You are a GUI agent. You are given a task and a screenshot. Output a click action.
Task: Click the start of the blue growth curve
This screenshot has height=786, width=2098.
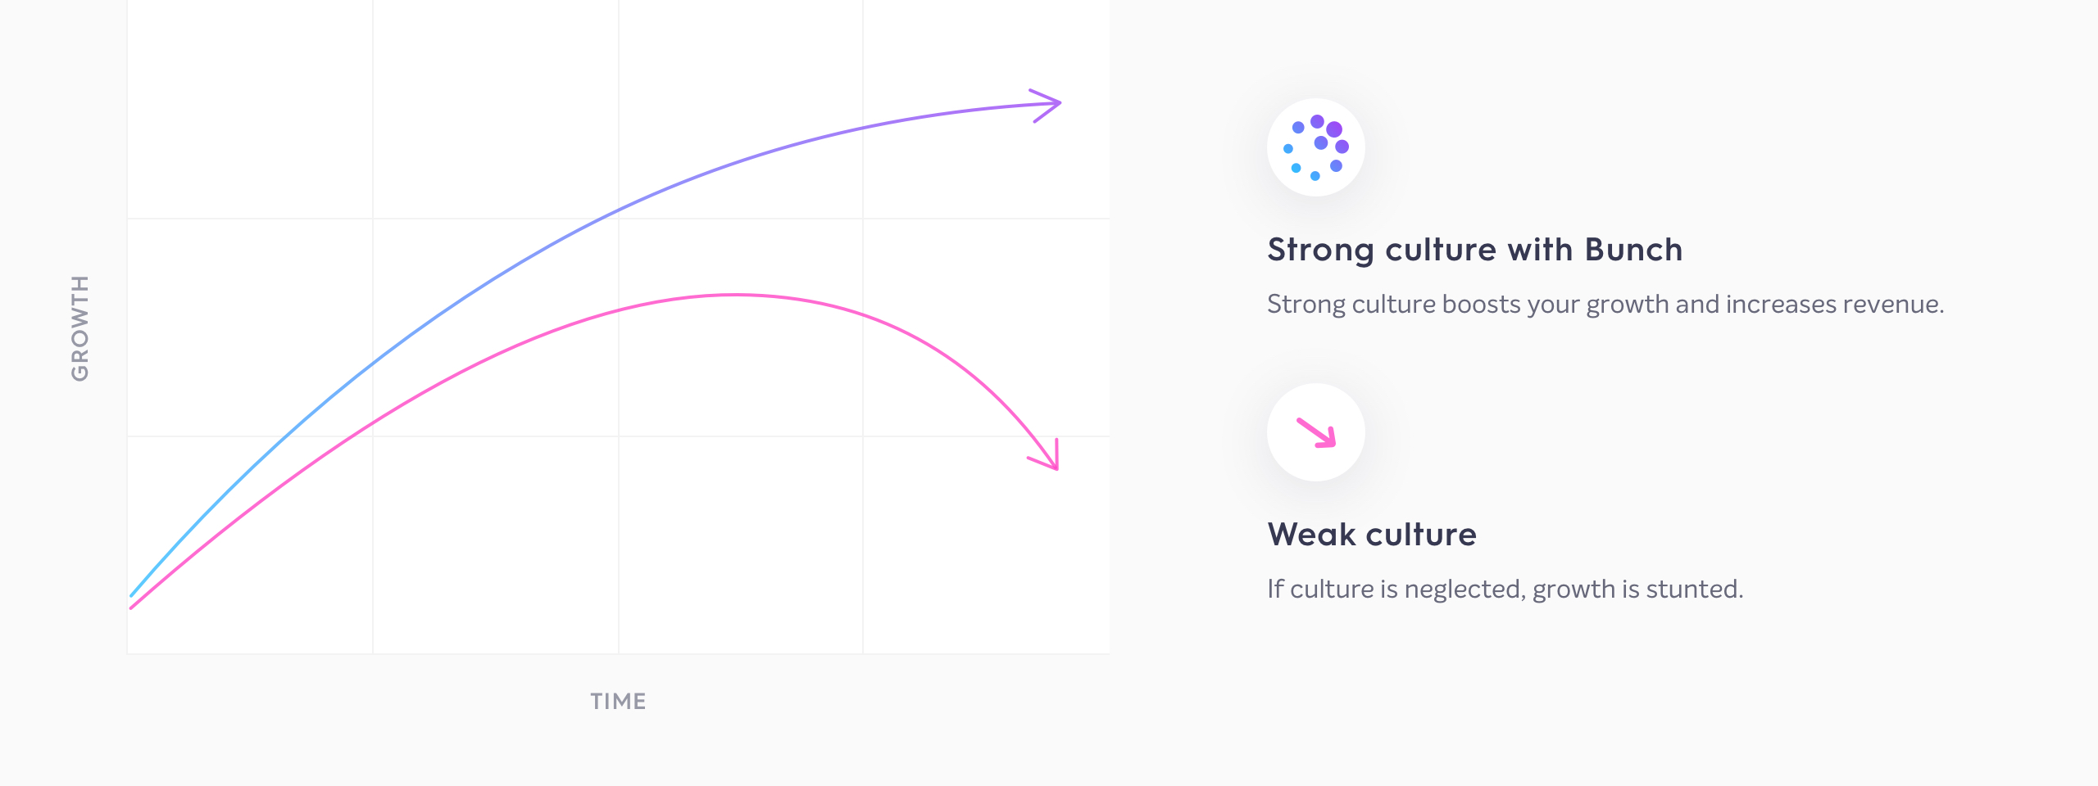132,594
